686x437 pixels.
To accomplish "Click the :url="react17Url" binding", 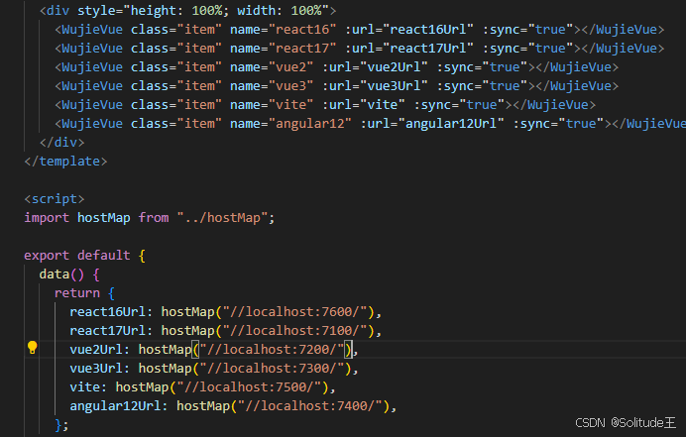I will pyautogui.click(x=409, y=49).
